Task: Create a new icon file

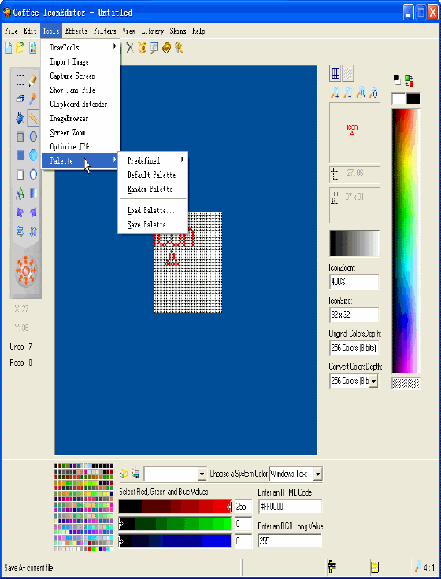Action: click(8, 48)
